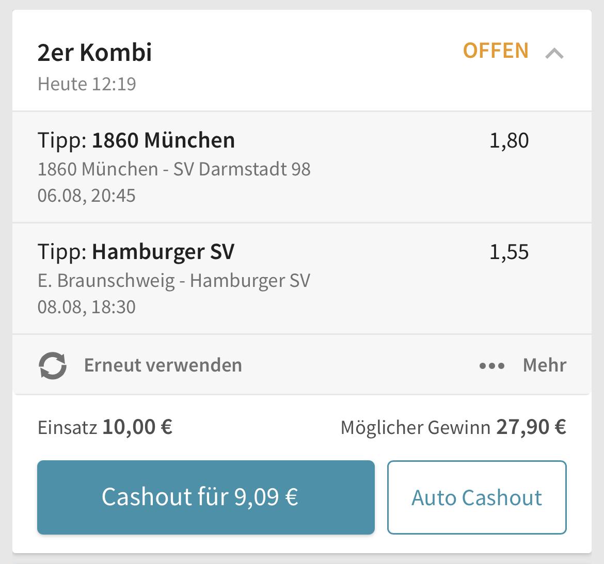Click match date 06.08, 20:45
This screenshot has height=564, width=604.
[x=86, y=196]
